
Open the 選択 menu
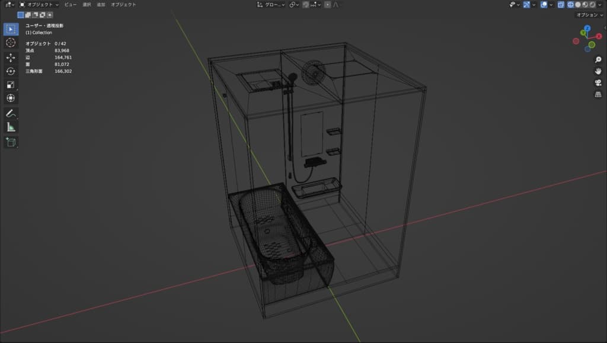(87, 5)
